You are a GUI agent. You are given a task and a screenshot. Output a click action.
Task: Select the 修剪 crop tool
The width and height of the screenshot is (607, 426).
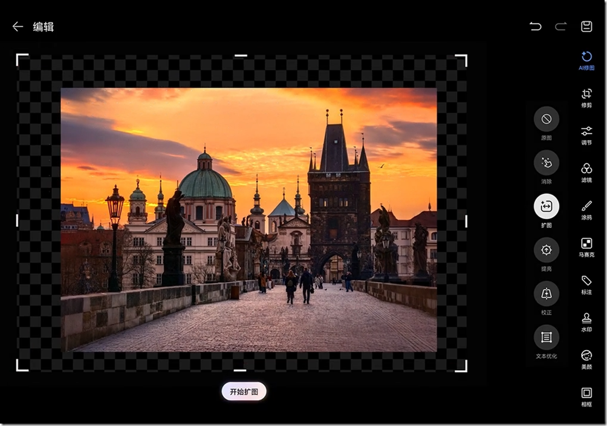click(586, 98)
